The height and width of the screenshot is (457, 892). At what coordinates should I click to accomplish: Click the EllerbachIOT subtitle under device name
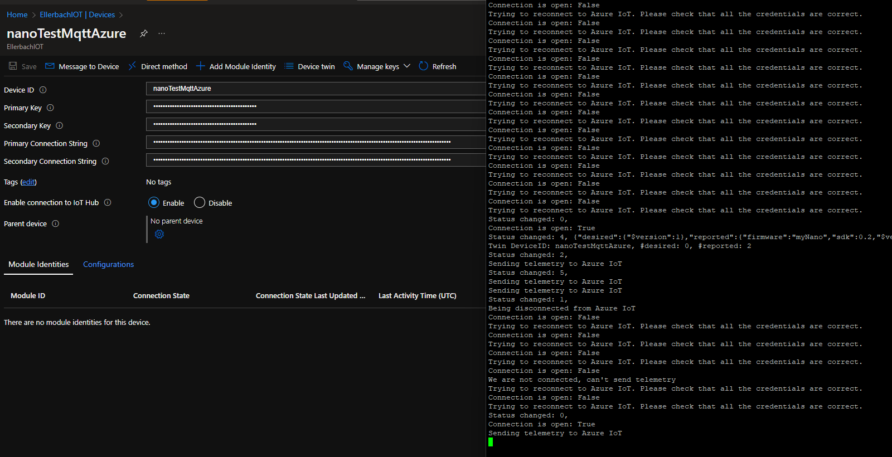click(25, 47)
